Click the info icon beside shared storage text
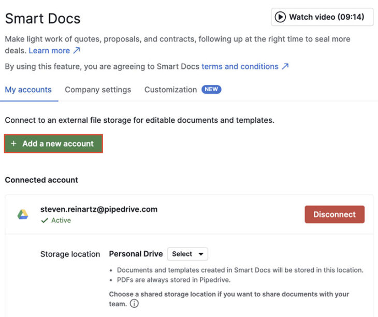The image size is (378, 317). pyautogui.click(x=134, y=304)
